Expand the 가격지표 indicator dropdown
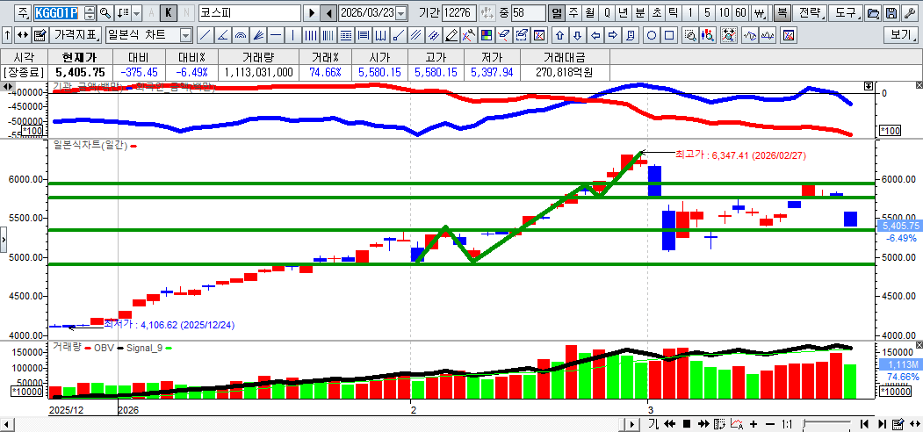923x432 pixels. (x=74, y=35)
